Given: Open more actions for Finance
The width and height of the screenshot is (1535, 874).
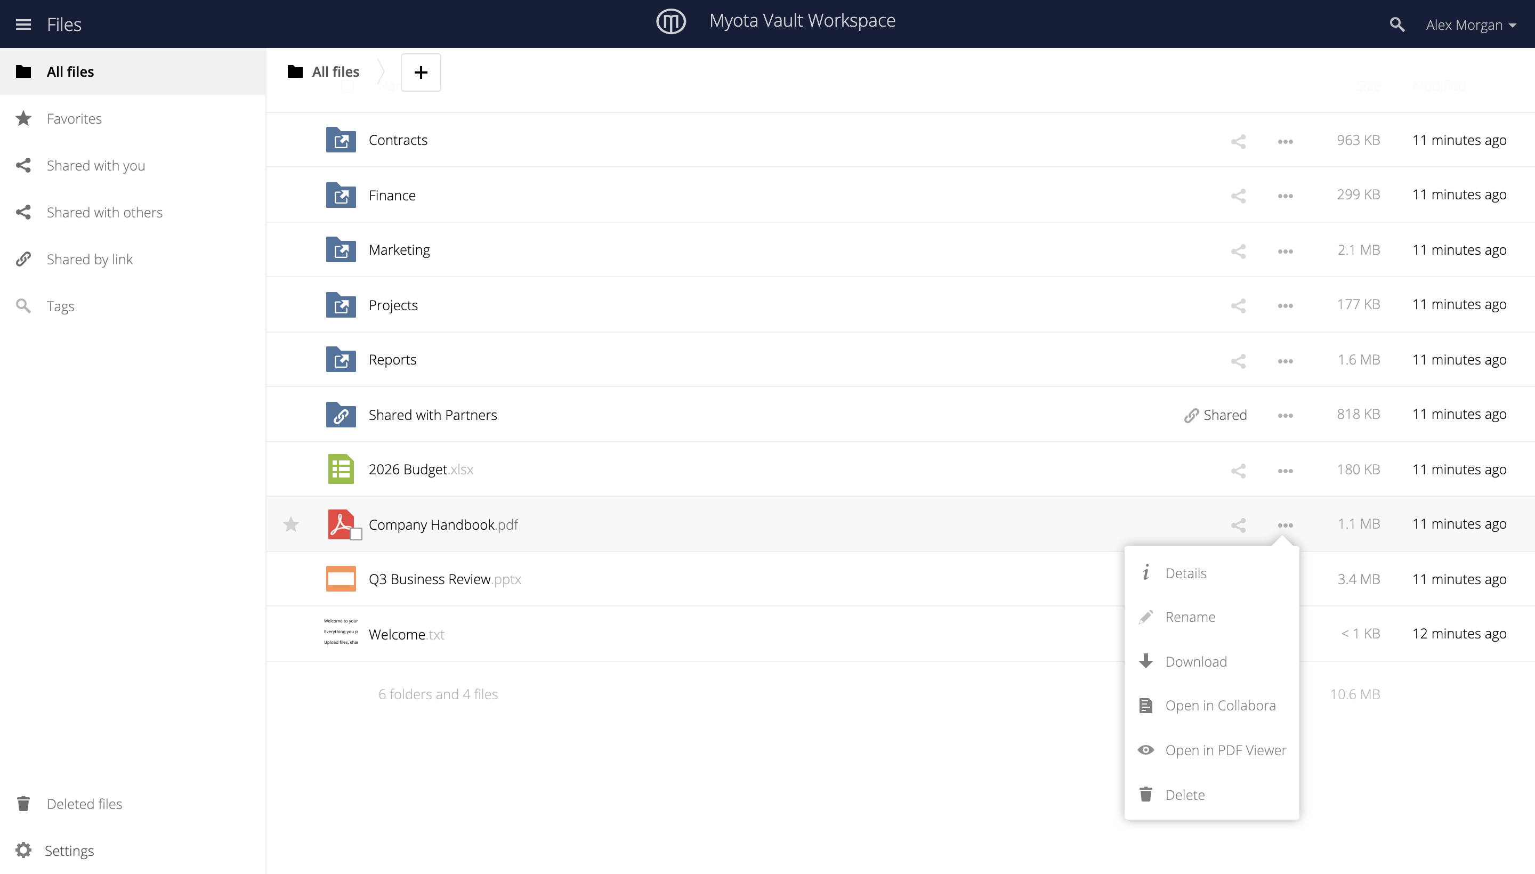Looking at the screenshot, I should tap(1284, 196).
